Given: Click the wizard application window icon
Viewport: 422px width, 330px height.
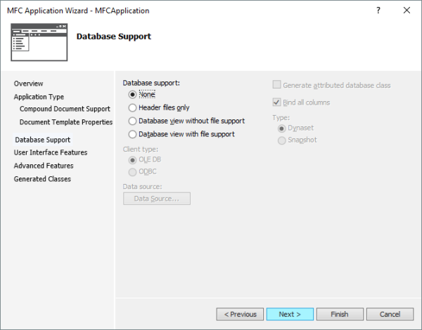Looking at the screenshot, I should (39, 42).
